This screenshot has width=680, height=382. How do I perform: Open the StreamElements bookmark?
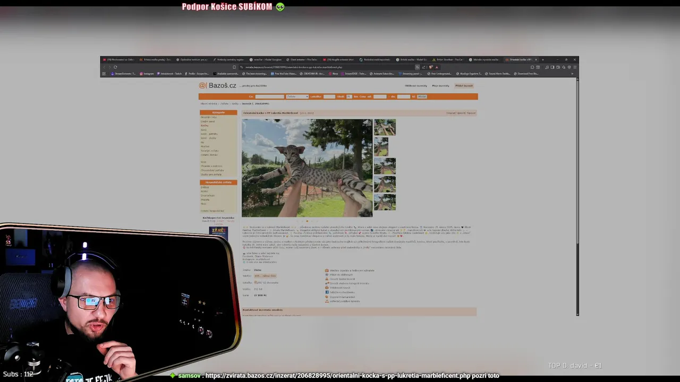[123, 74]
